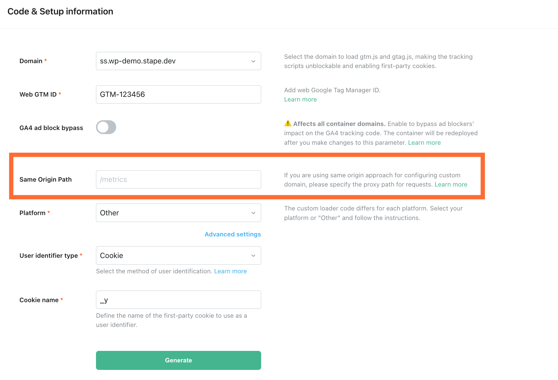Open the Domain selection dropdown
This screenshot has height=380, width=558.
point(178,61)
